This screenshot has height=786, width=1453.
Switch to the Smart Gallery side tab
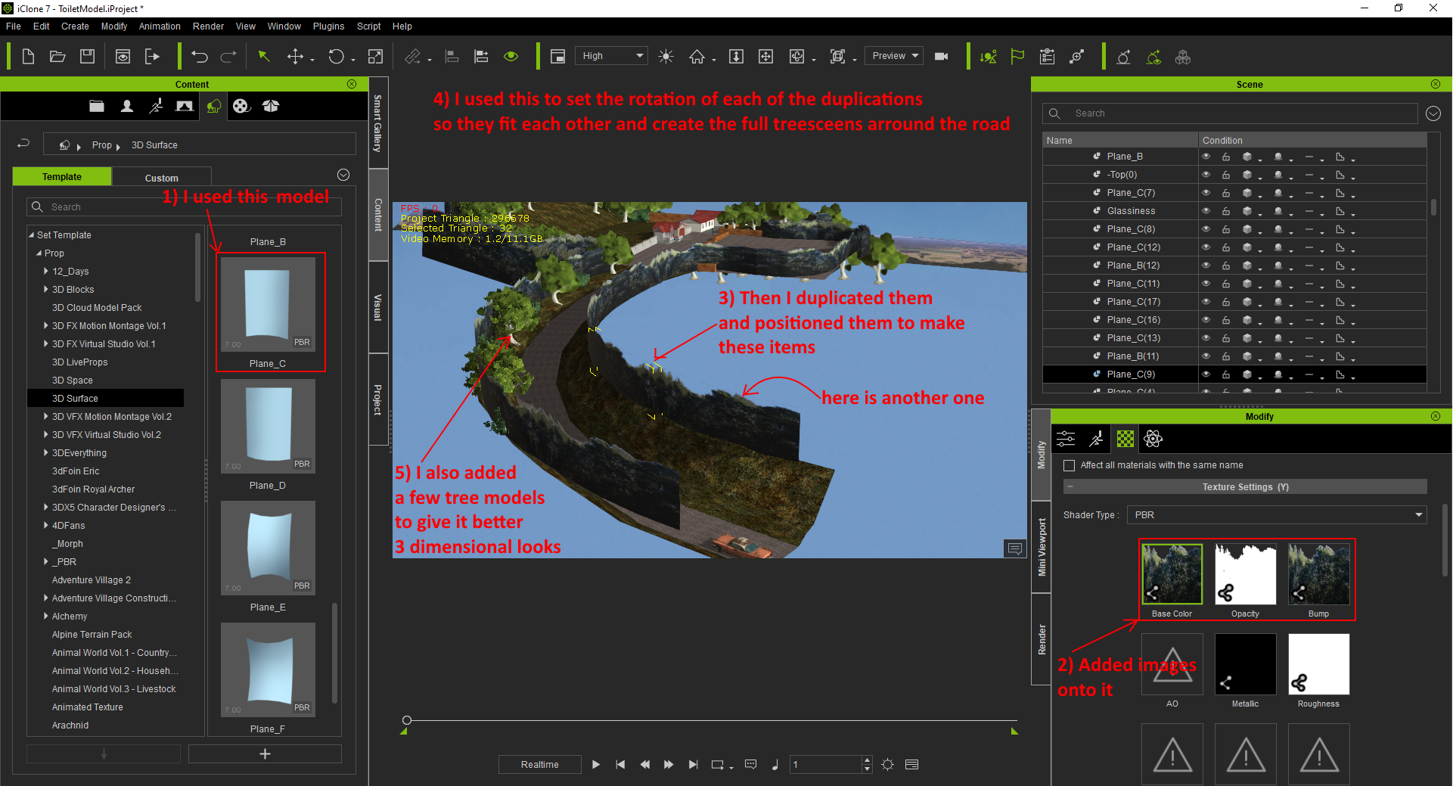378,123
